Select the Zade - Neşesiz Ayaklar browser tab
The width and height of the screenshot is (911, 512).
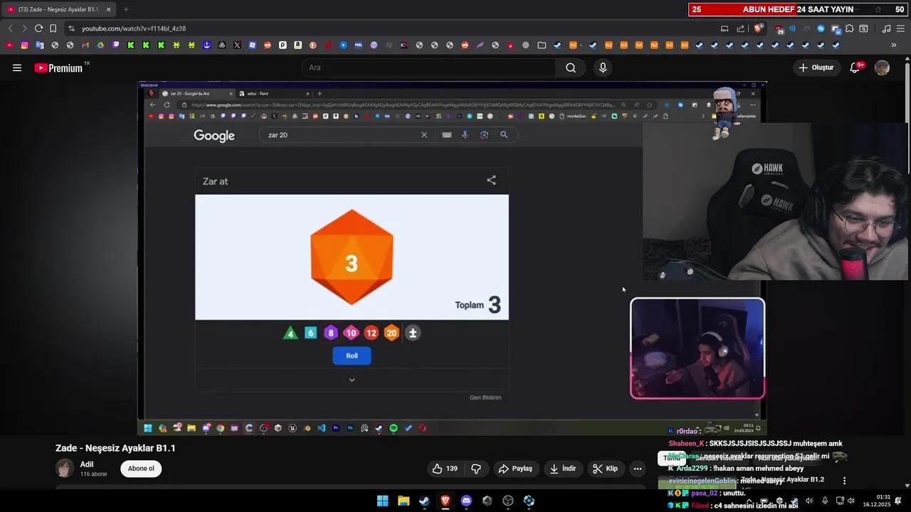coord(57,9)
